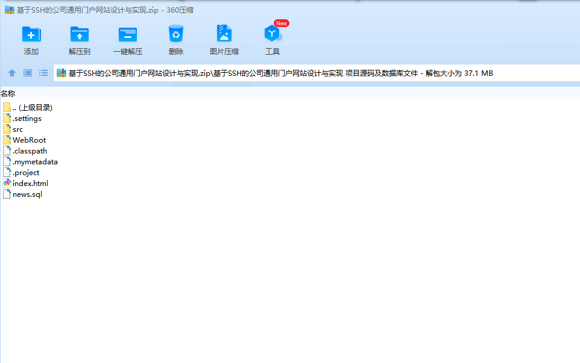Select the .project file name
This screenshot has width=580, height=363.
[x=26, y=172]
